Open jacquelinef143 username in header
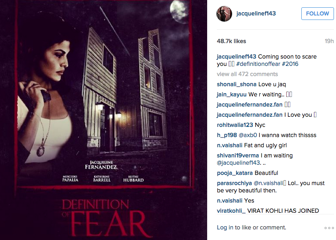The width and height of the screenshot is (336, 240). click(256, 13)
